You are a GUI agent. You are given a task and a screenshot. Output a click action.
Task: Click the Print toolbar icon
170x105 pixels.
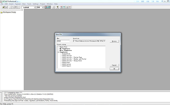point(53,7)
